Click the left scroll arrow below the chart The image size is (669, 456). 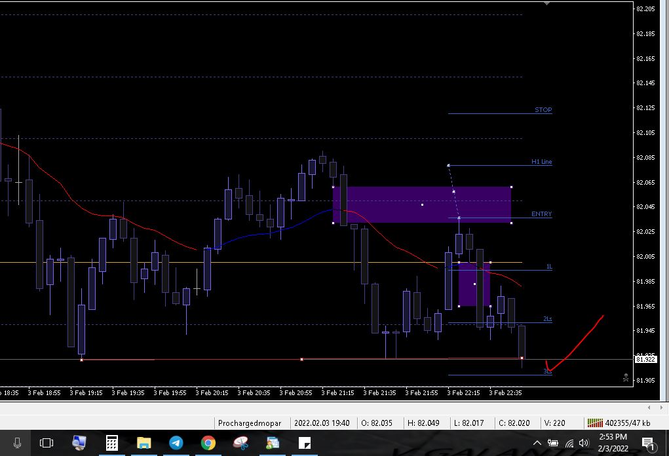[x=649, y=408]
